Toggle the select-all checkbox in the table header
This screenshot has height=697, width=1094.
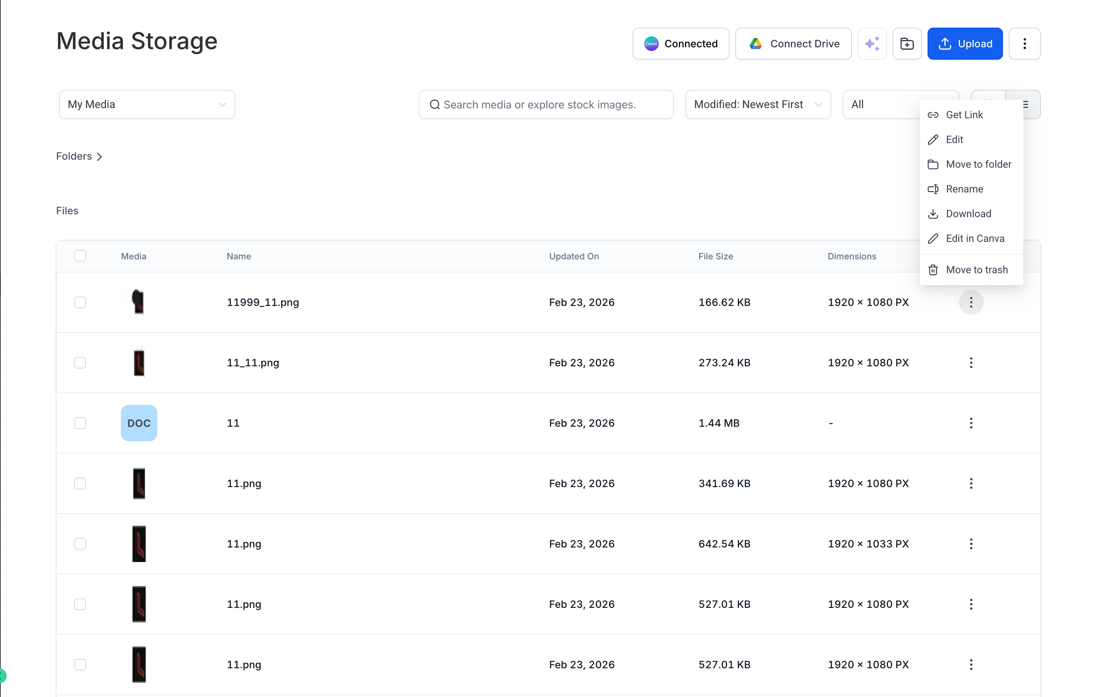coord(80,256)
